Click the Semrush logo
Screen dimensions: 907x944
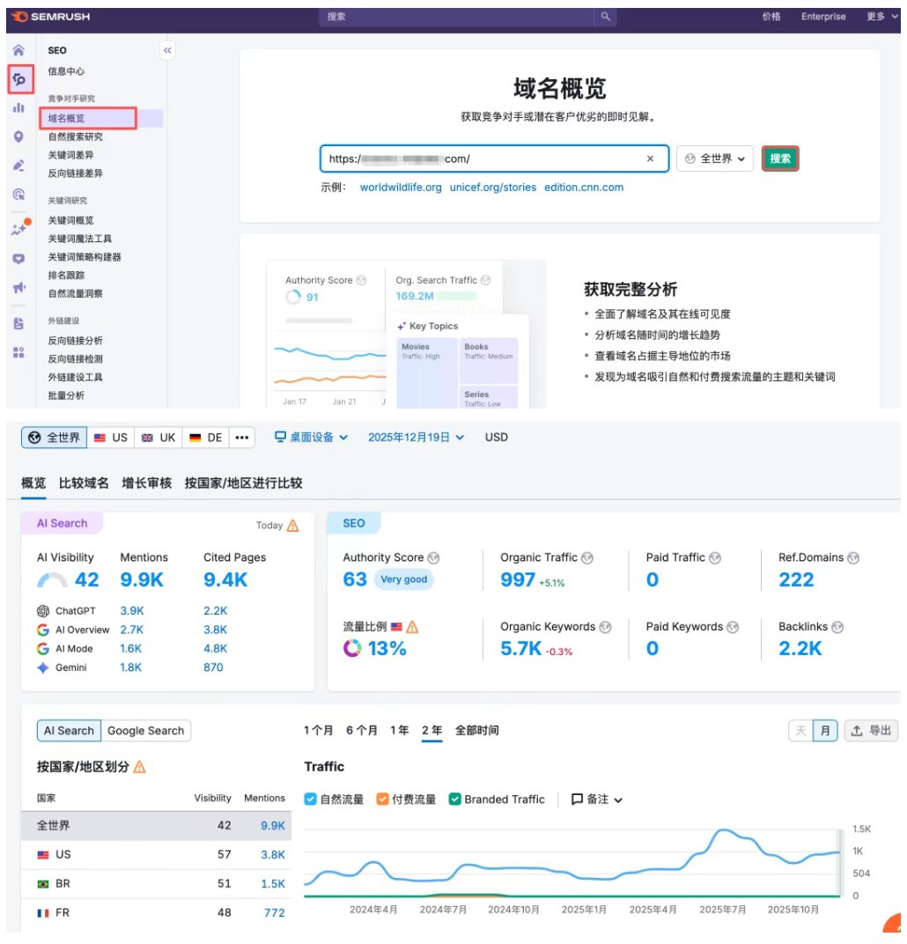(x=50, y=16)
